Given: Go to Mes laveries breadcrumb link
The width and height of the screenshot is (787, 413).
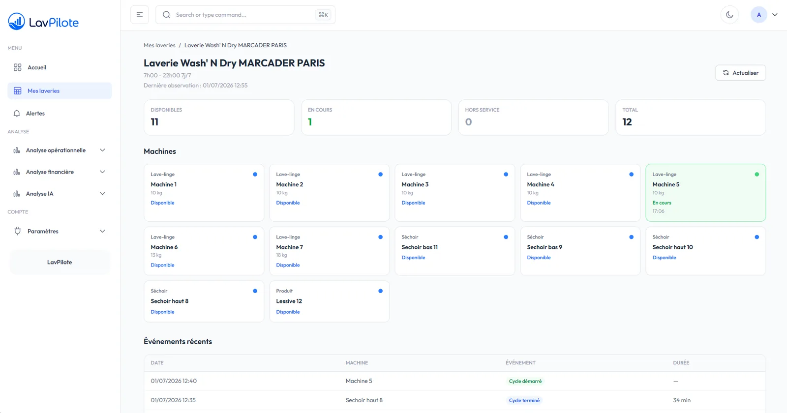Looking at the screenshot, I should tap(159, 45).
